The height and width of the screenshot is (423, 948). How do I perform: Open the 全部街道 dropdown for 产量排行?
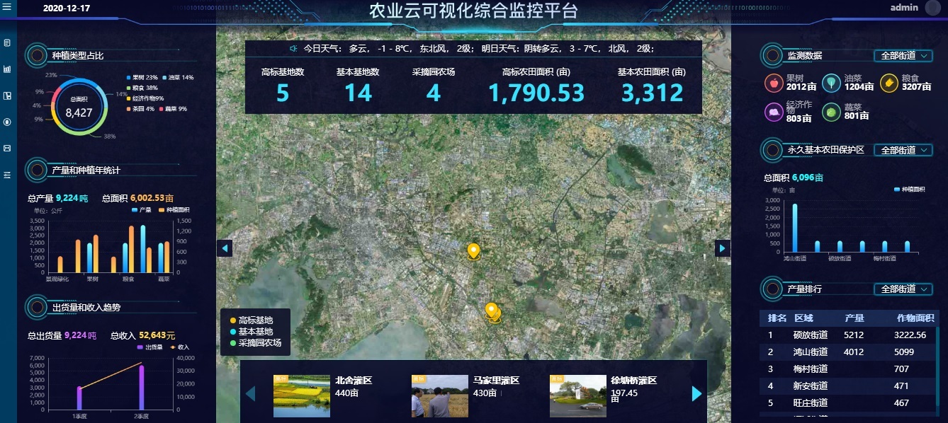click(x=903, y=289)
